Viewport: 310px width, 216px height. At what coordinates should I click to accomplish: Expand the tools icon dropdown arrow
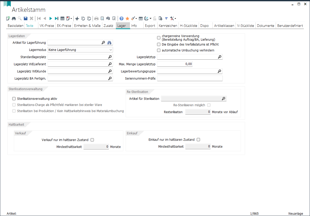point(175,19)
